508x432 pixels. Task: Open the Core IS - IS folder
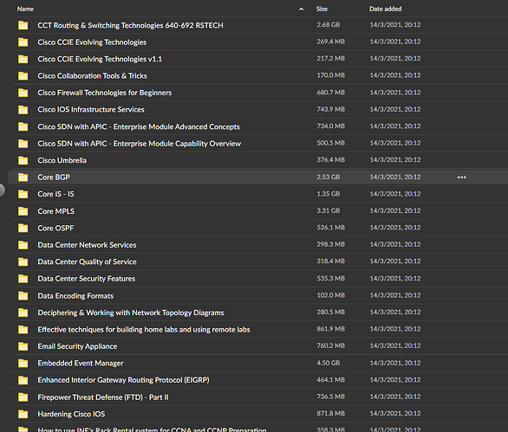pos(55,194)
